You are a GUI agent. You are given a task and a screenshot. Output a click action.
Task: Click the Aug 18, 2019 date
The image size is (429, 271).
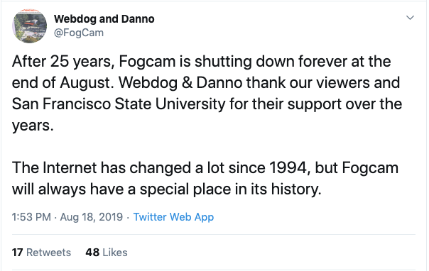coord(92,217)
